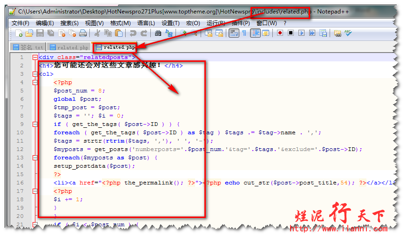
Task: Open the 宏(O) Macro menu
Action: pyautogui.click(x=193, y=23)
